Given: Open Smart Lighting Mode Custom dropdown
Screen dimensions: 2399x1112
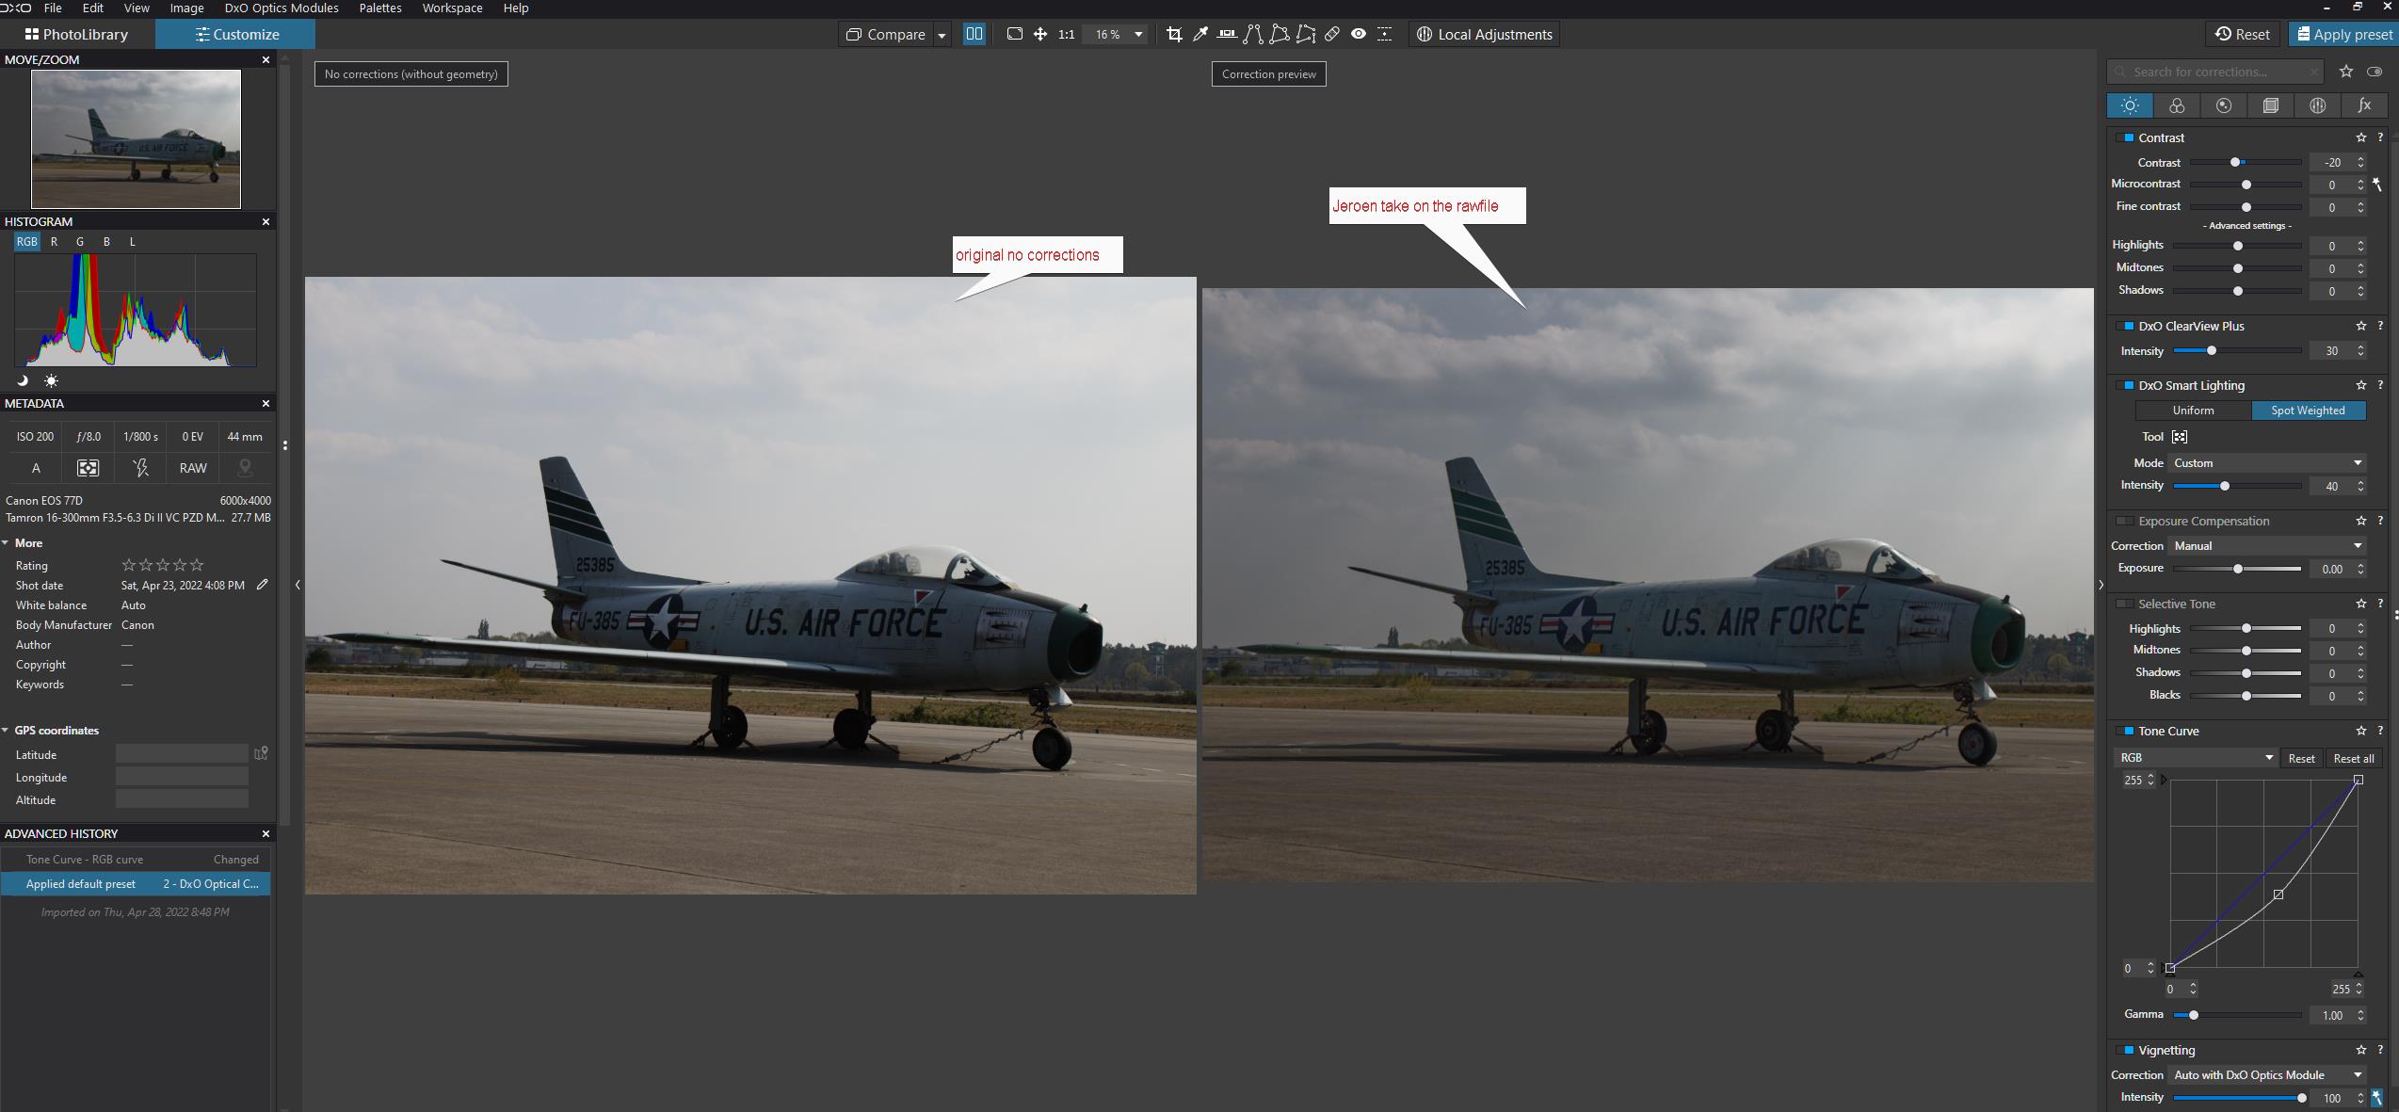Looking at the screenshot, I should click(x=2267, y=463).
